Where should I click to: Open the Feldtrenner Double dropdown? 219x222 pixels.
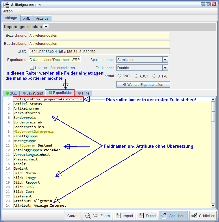click(x=165, y=68)
